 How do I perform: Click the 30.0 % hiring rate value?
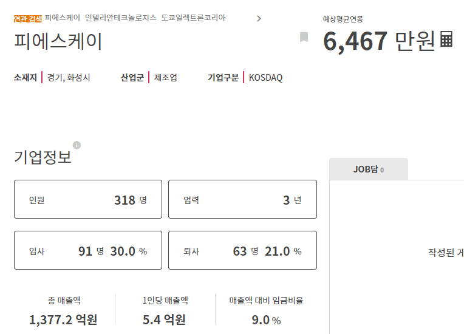129,251
